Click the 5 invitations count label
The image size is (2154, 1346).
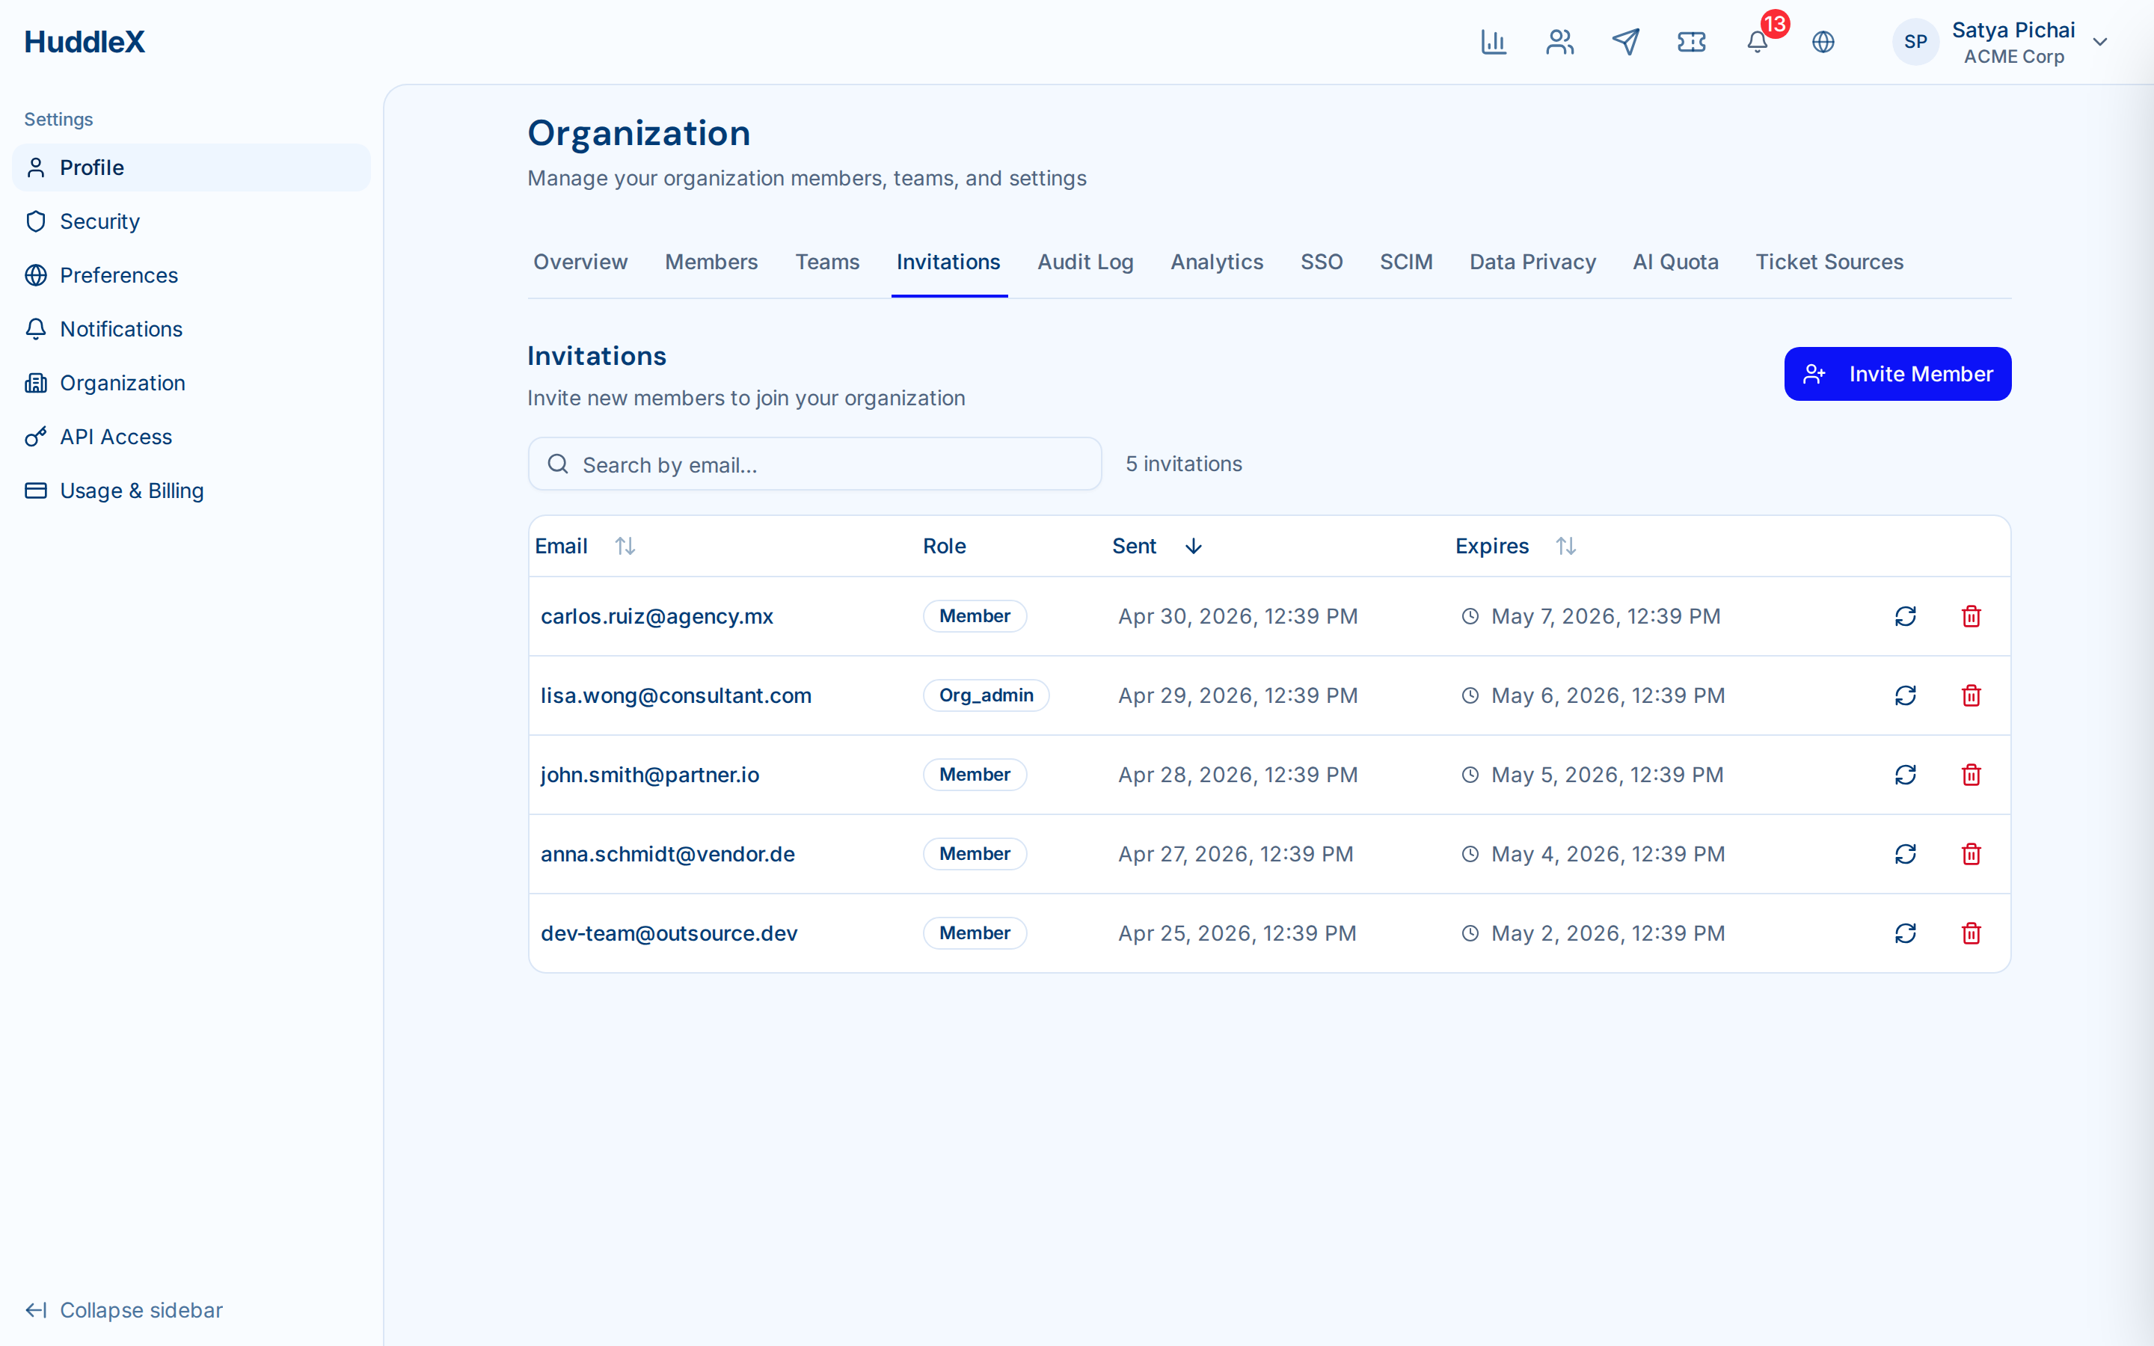[1183, 464]
